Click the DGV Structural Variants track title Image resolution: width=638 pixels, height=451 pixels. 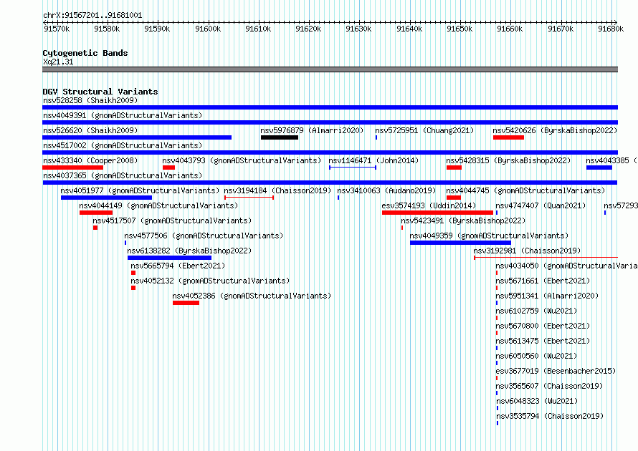coord(100,92)
